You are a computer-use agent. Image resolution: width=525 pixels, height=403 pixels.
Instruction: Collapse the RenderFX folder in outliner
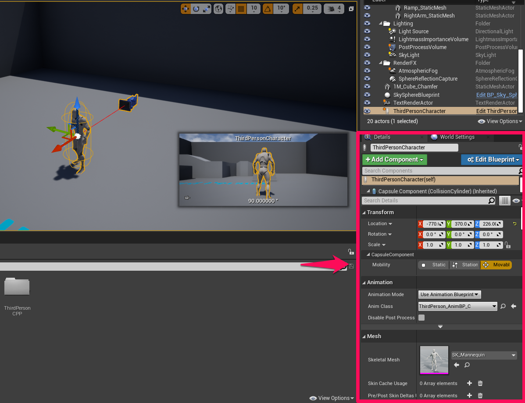(380, 63)
